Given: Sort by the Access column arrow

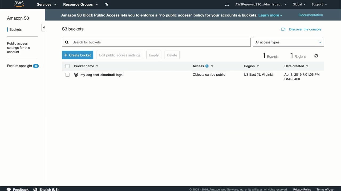Looking at the screenshot, I should tap(212, 66).
